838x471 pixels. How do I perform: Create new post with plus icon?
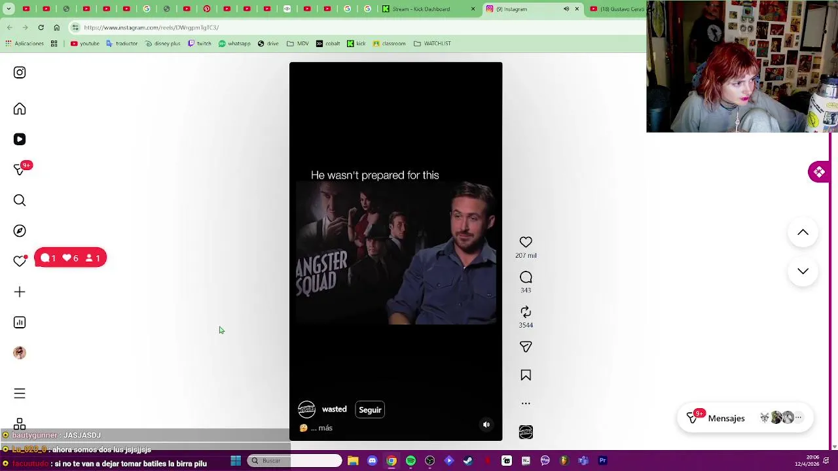point(20,292)
